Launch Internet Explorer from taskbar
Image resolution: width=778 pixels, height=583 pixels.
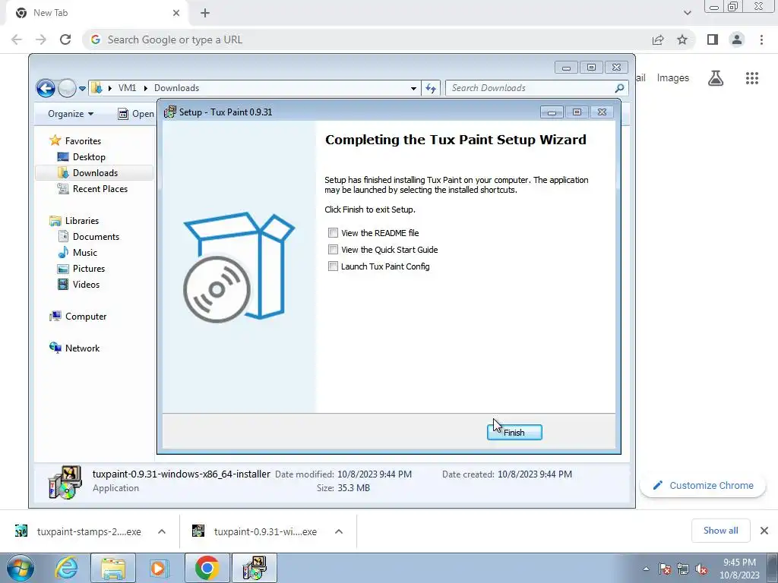(67, 568)
